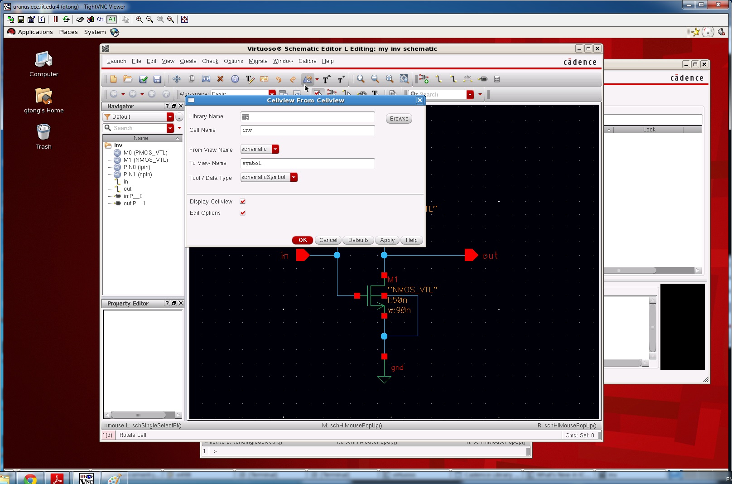732x484 pixels.
Task: Open the Navigator Search dropdown arrow
Action: (x=170, y=128)
